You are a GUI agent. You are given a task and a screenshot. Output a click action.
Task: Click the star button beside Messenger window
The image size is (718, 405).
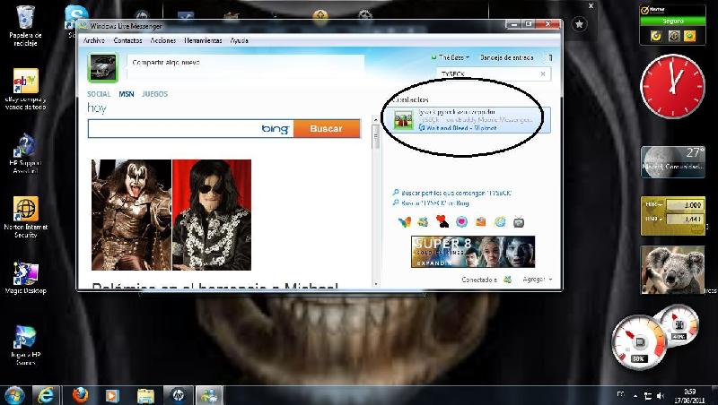point(579,24)
